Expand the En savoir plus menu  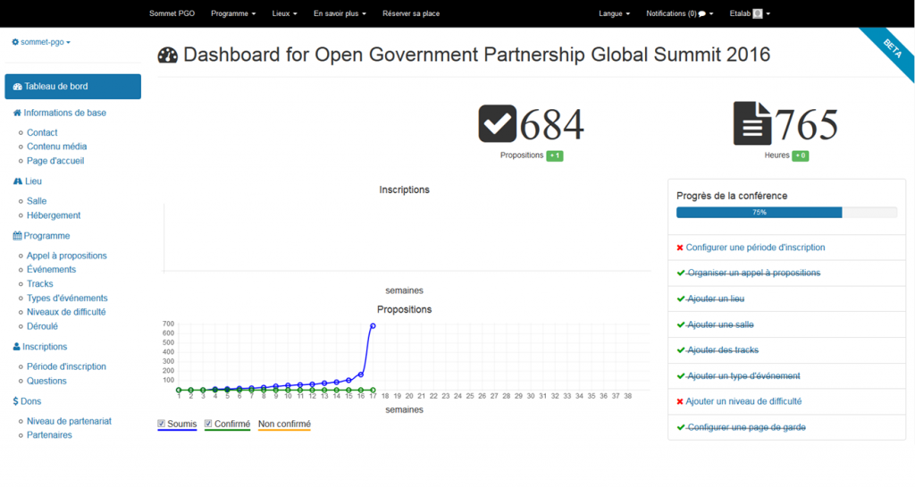click(x=340, y=13)
